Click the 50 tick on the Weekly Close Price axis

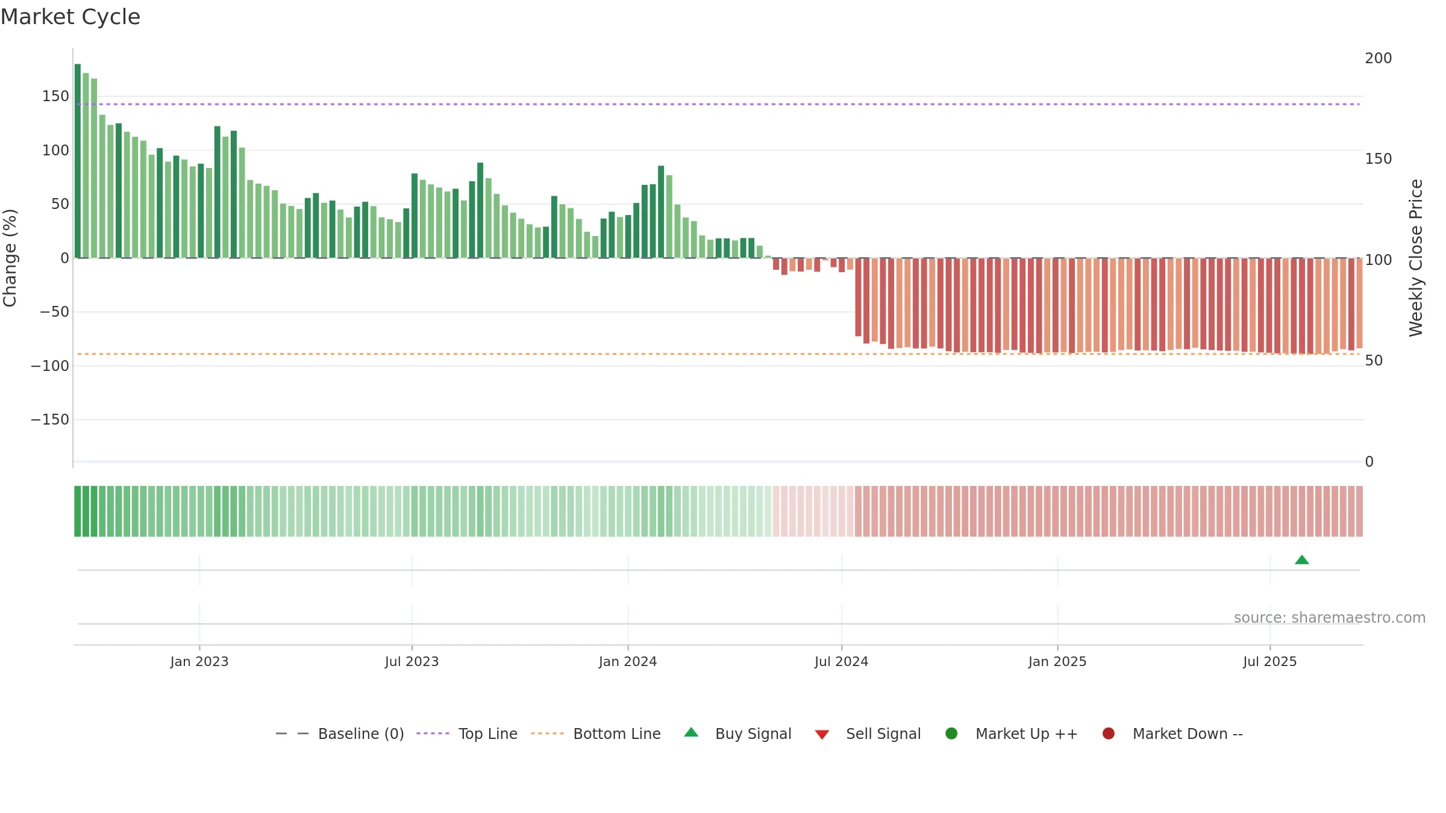[x=1374, y=361]
